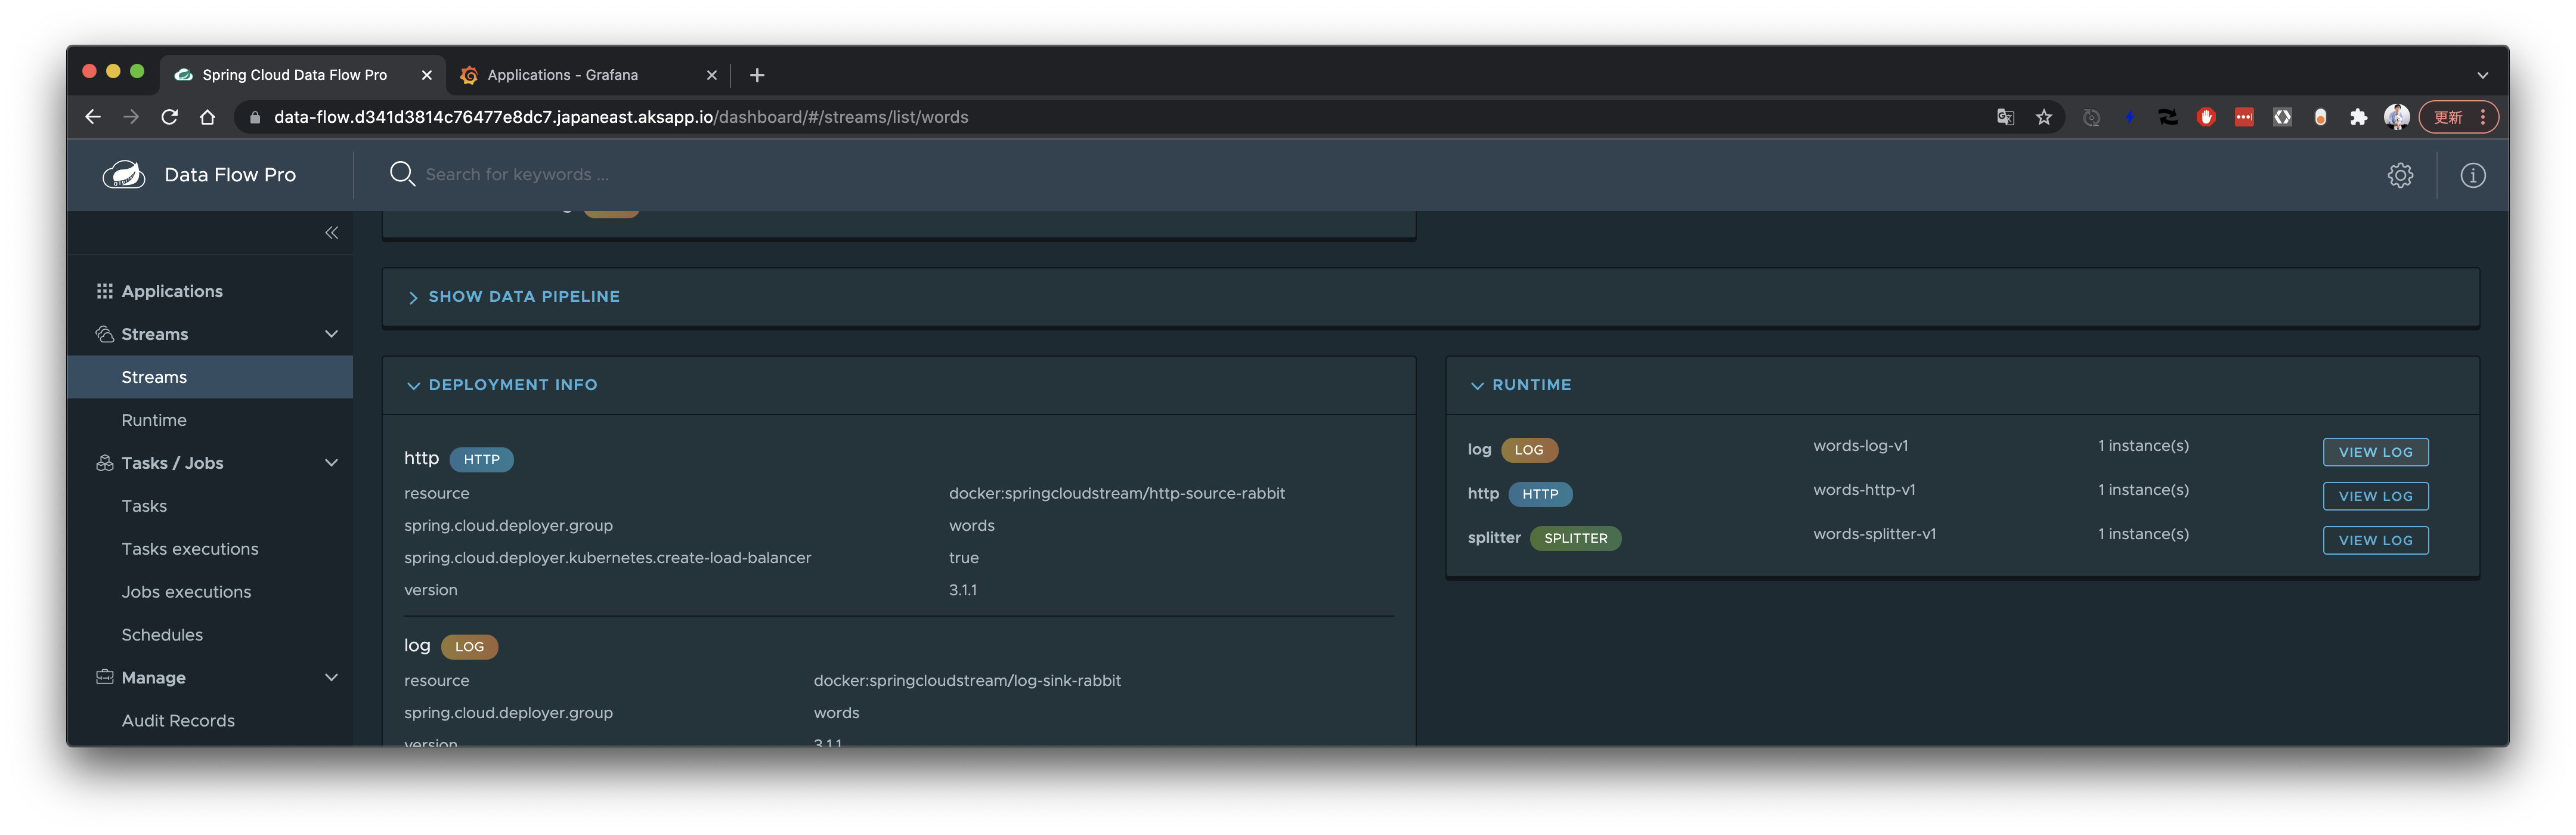This screenshot has width=2576, height=835.
Task: Open the tab search dropdown arrow
Action: [2482, 75]
